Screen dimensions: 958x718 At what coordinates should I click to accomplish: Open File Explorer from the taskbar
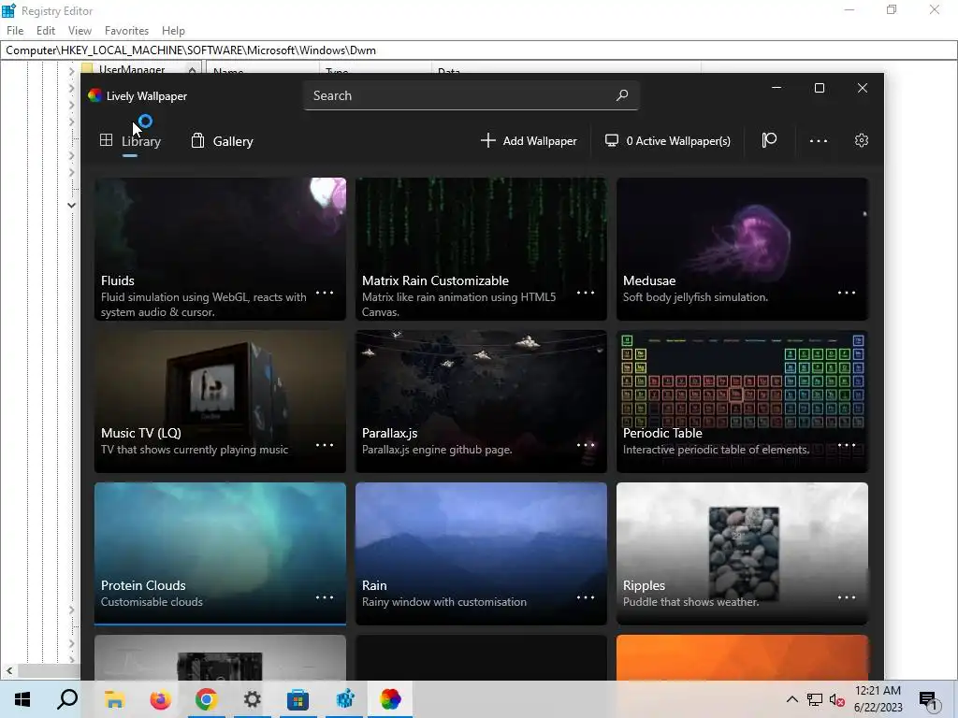coord(114,699)
